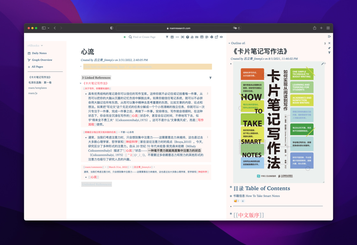The image size is (357, 245).
Task: Click the pencil edit icon on the book cover image
Action: 322,64
